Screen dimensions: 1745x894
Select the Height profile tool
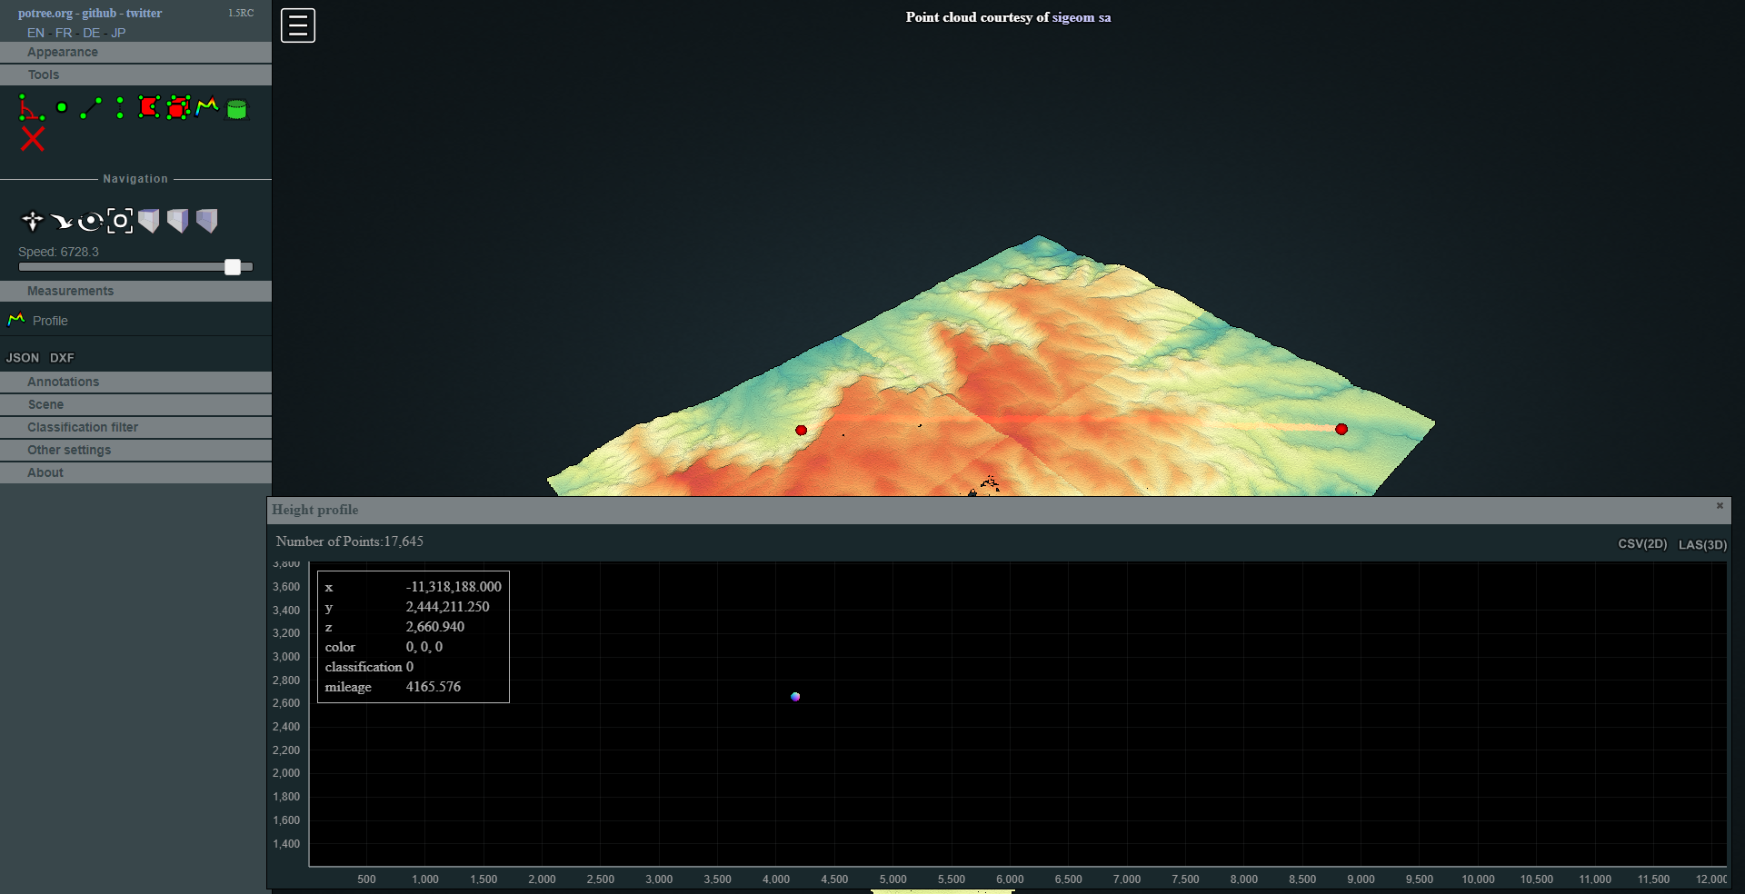pyautogui.click(x=206, y=107)
